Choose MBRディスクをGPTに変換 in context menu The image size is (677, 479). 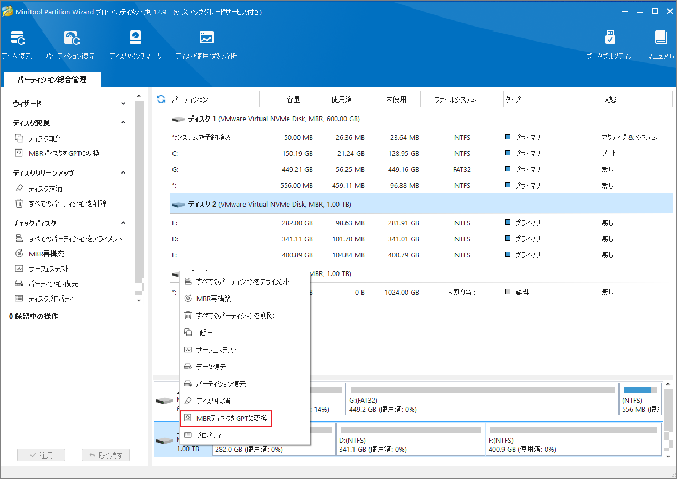227,418
